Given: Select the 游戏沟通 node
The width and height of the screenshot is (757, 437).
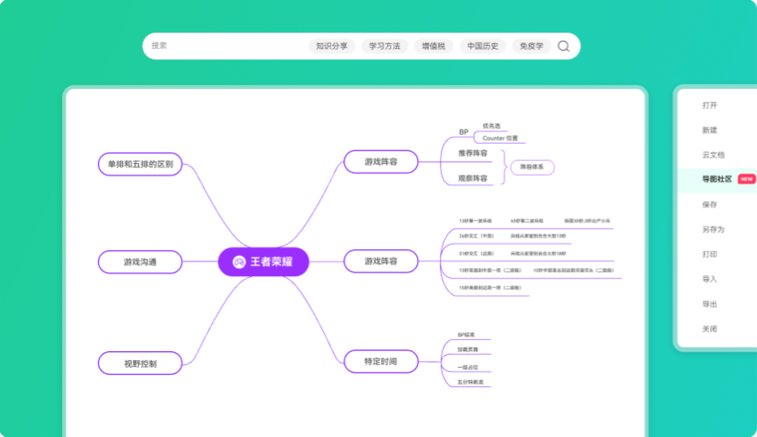Looking at the screenshot, I should [x=140, y=262].
